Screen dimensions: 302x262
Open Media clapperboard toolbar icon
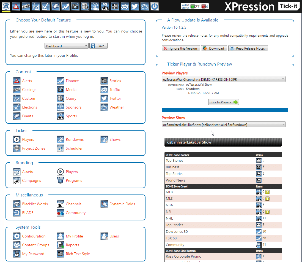75,6
